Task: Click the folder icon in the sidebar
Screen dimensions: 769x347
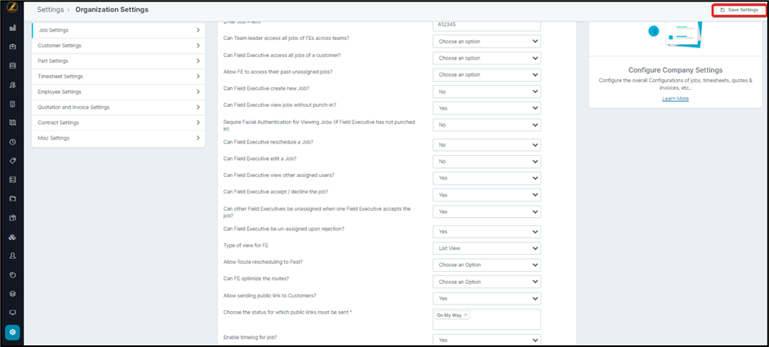Action: [x=12, y=198]
